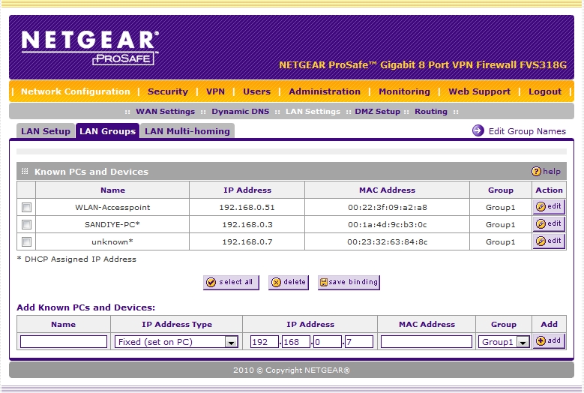
Task: Click the Edit Group Names arrow icon
Action: coord(478,130)
